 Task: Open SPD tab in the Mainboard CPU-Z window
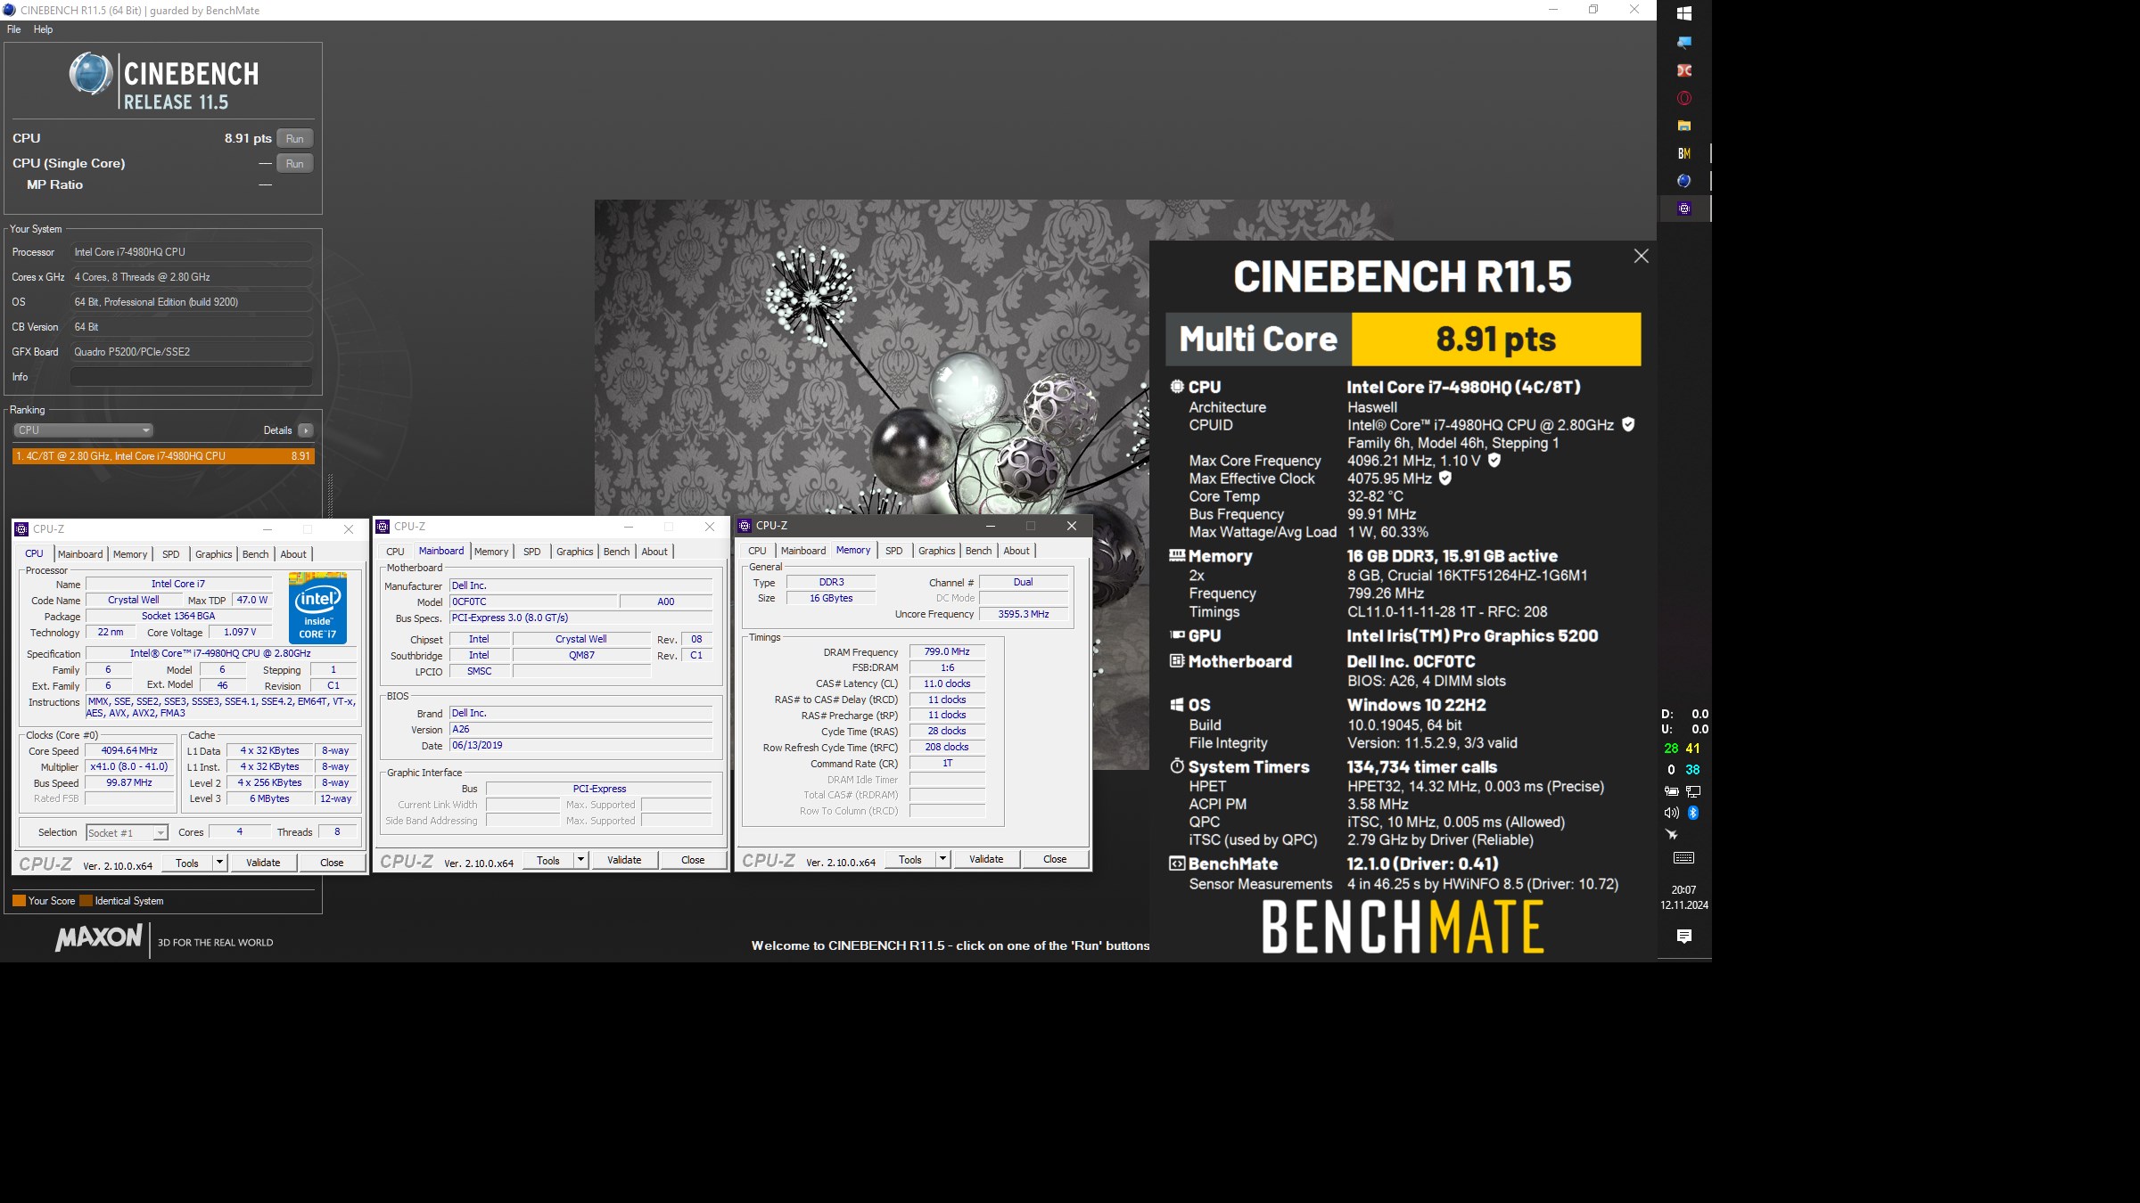click(x=531, y=552)
